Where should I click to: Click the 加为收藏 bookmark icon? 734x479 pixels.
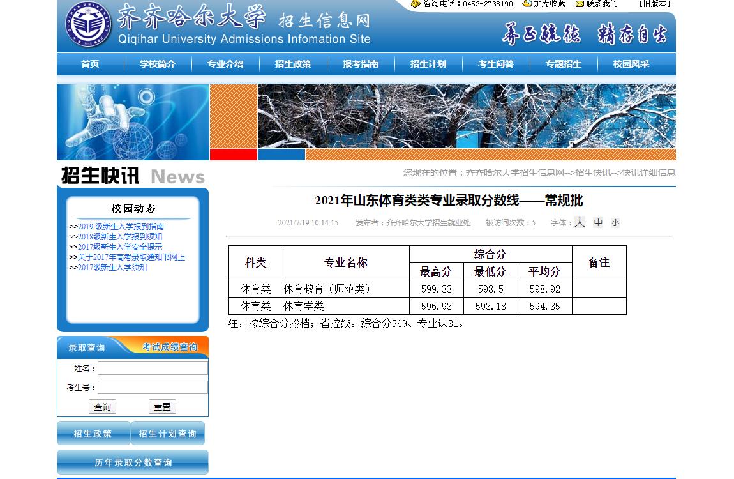pos(527,4)
